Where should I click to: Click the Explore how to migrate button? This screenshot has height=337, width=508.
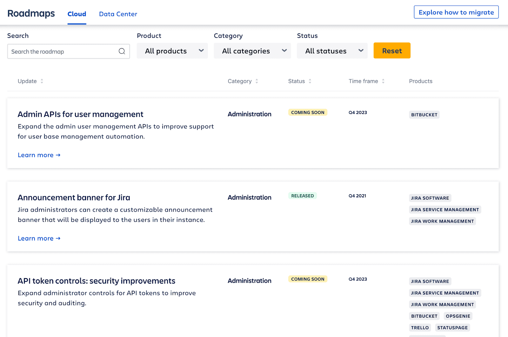click(456, 12)
